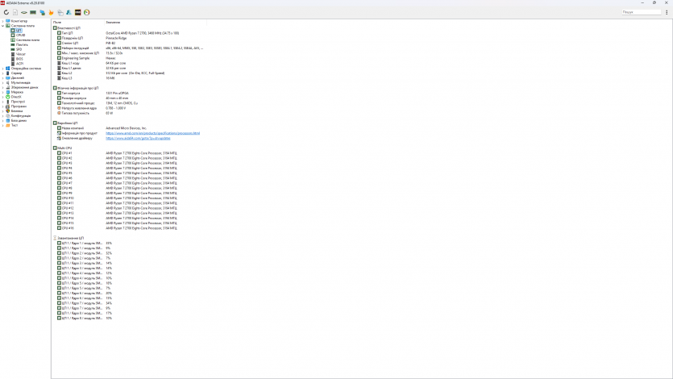
Task: Expand the Операційна система tree node
Action: pos(2,68)
